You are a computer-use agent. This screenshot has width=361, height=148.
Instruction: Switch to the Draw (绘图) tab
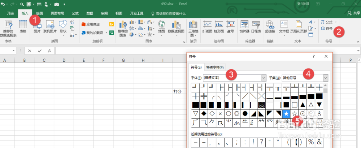[39, 13]
